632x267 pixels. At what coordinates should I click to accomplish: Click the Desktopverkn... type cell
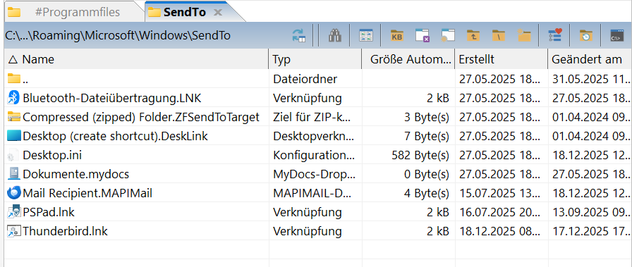point(314,136)
